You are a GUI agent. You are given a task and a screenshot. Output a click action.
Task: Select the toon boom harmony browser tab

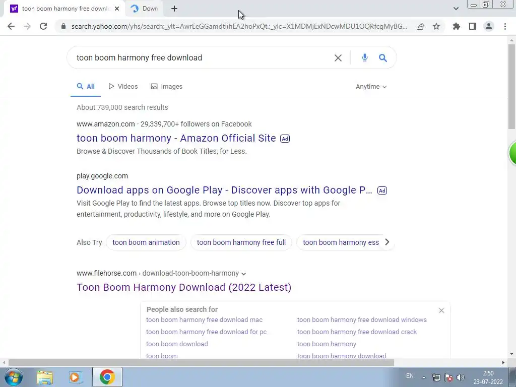tap(64, 9)
